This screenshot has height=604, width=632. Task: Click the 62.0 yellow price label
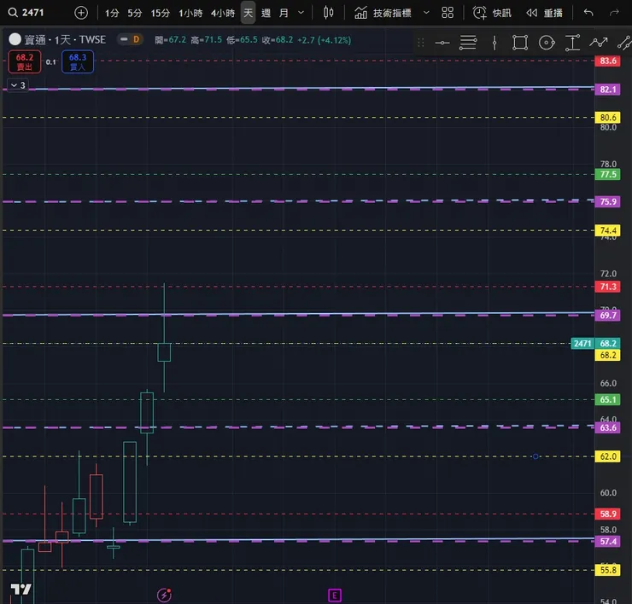pos(608,456)
